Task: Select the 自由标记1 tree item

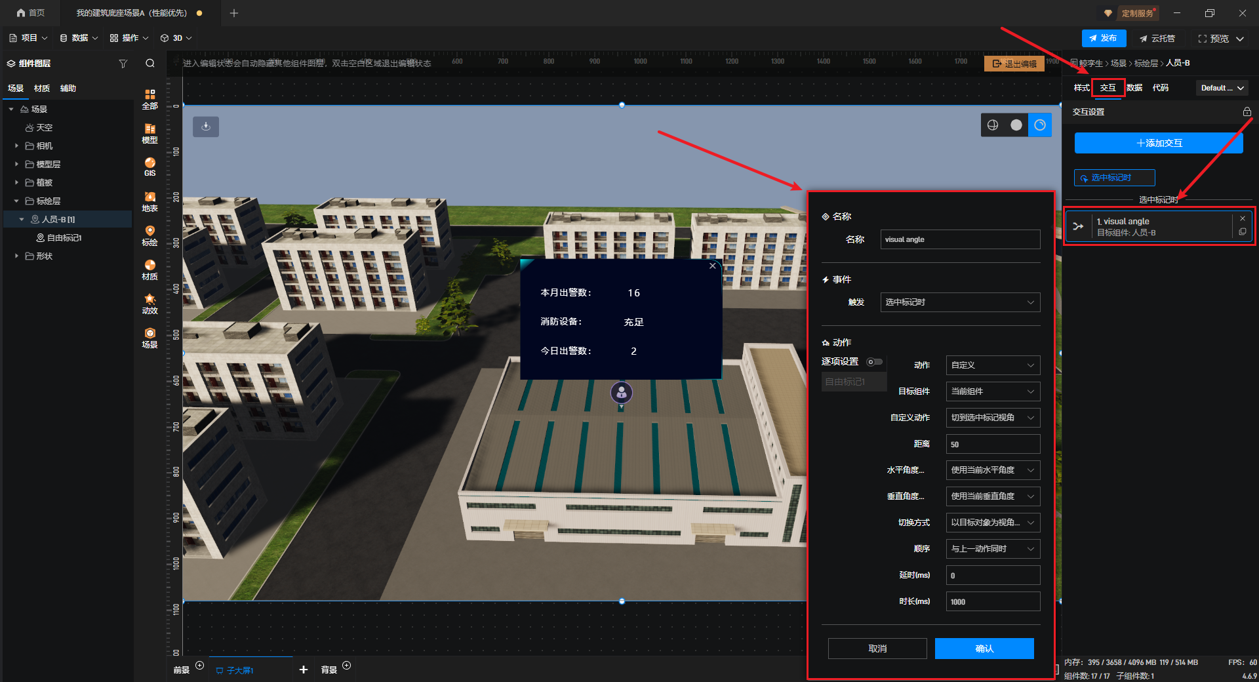Action: click(x=64, y=238)
